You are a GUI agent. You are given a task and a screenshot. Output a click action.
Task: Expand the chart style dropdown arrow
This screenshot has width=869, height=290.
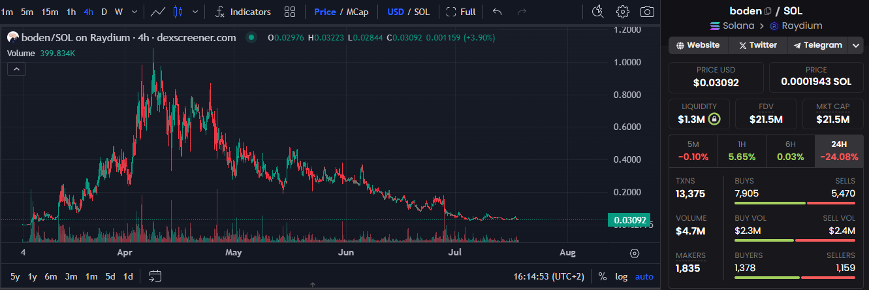click(195, 12)
